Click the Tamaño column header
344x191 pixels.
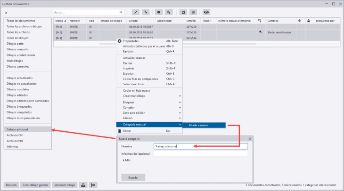[x=192, y=21]
